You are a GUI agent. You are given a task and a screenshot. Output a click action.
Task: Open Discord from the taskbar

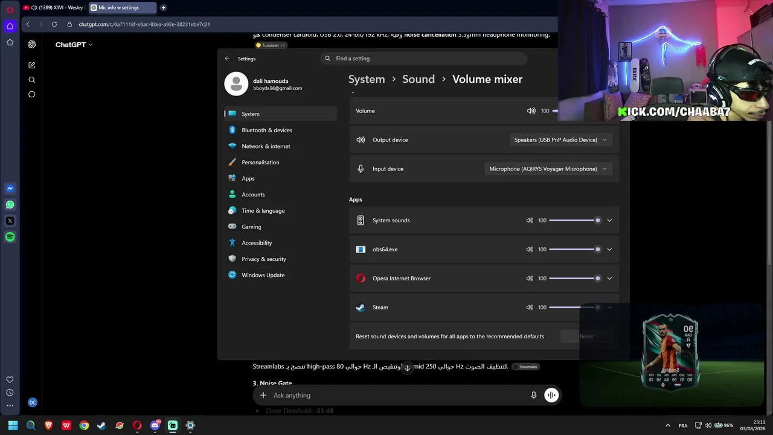point(155,425)
